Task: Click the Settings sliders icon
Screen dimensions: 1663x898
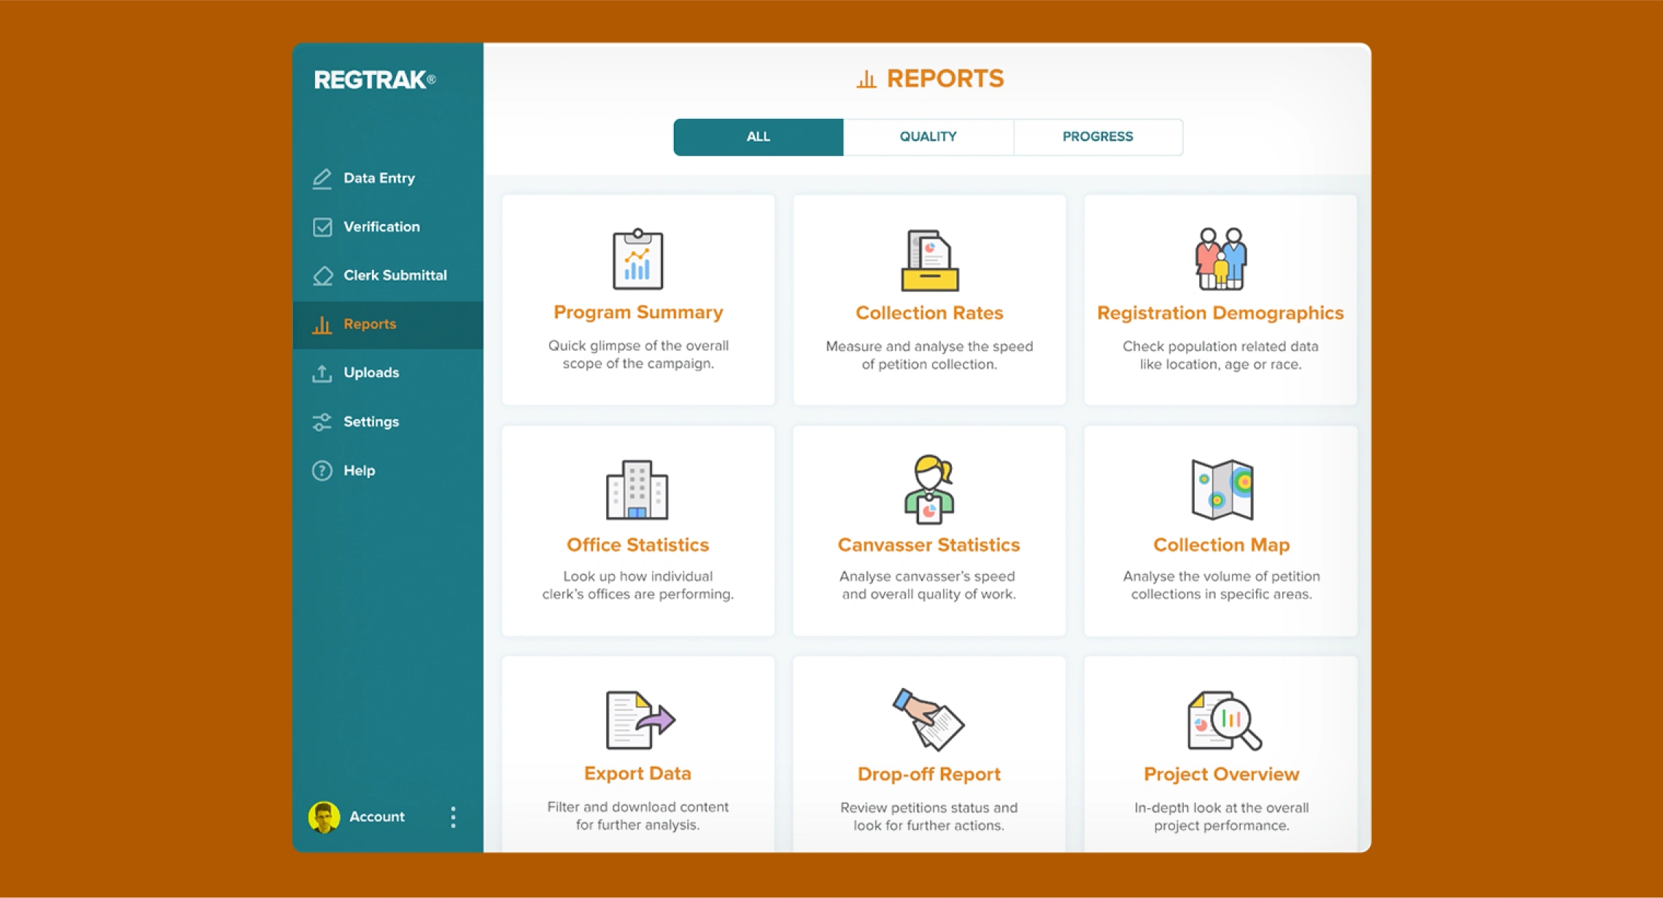Action: point(322,422)
